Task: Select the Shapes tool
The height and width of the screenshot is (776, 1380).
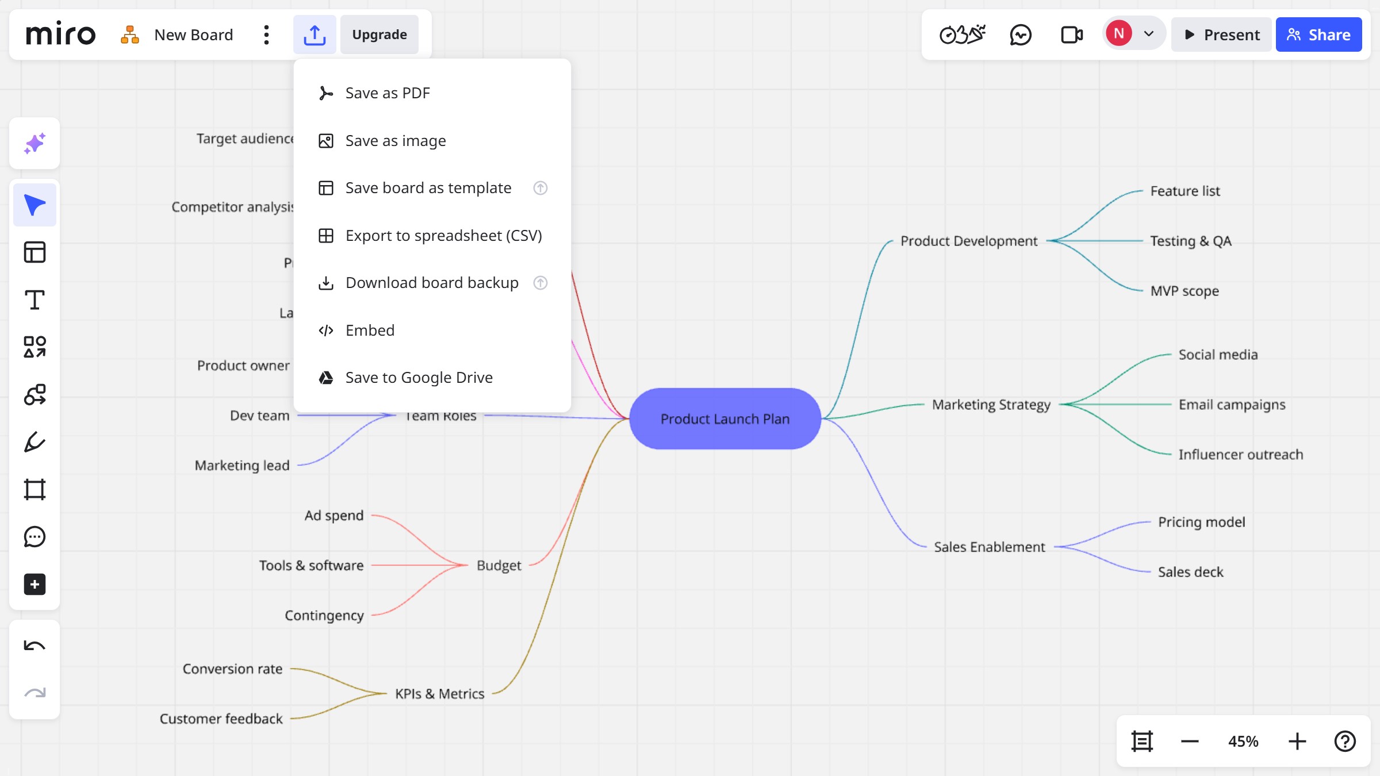Action: (x=34, y=347)
